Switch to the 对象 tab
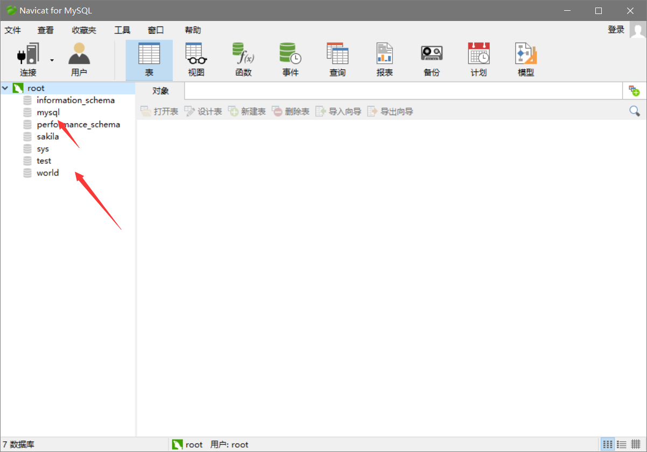The height and width of the screenshot is (452, 647). 160,91
